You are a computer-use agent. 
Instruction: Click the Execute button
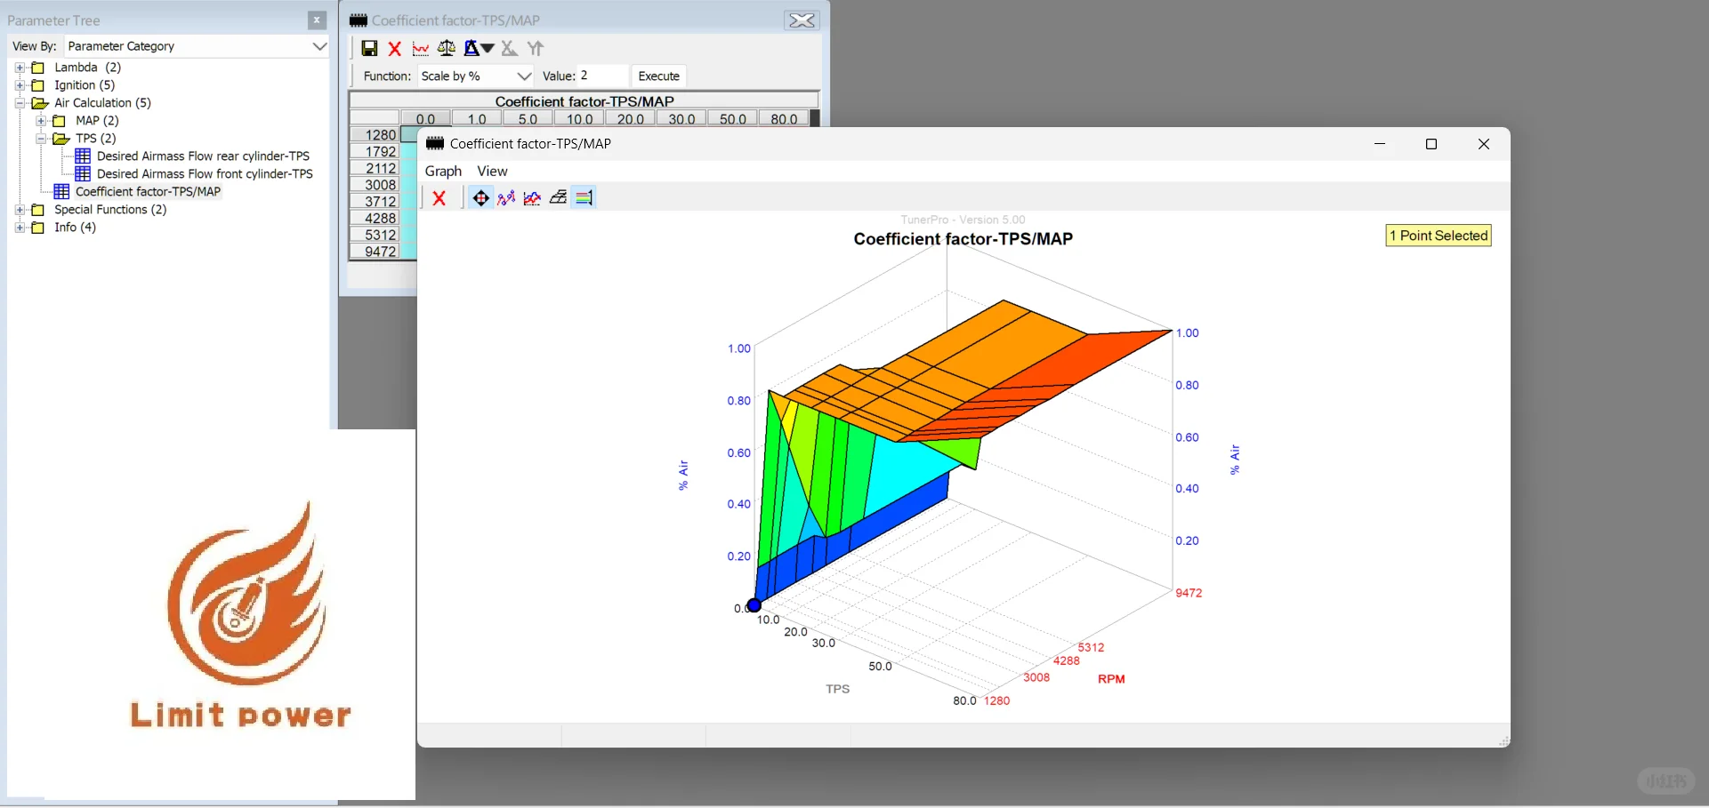[x=658, y=76]
